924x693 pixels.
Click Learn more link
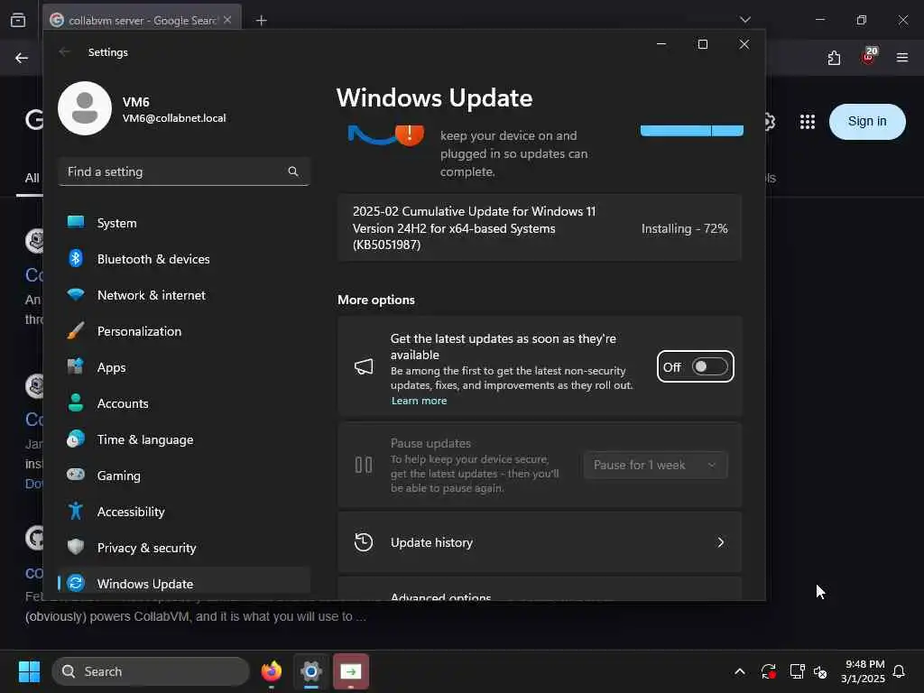point(419,400)
